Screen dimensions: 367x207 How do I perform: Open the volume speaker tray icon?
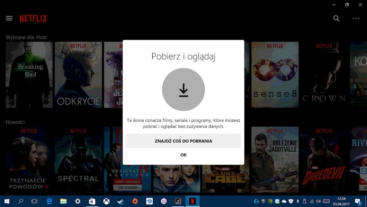318,201
